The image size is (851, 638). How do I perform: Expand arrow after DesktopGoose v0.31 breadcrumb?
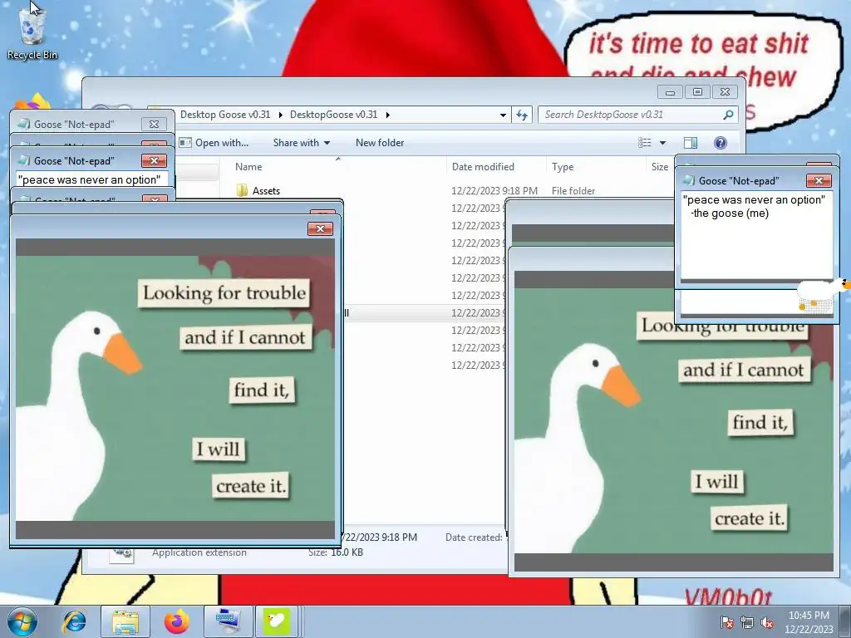point(387,115)
